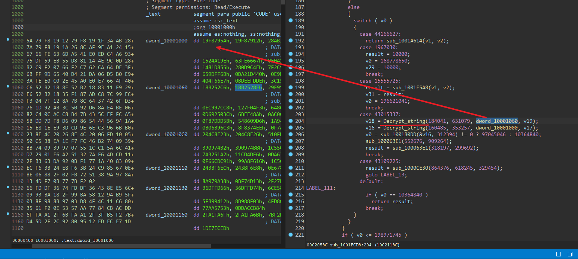The width and height of the screenshot is (578, 259).
Task: Click breakpoint dot on pseudocode line 211
Action: click(x=291, y=168)
